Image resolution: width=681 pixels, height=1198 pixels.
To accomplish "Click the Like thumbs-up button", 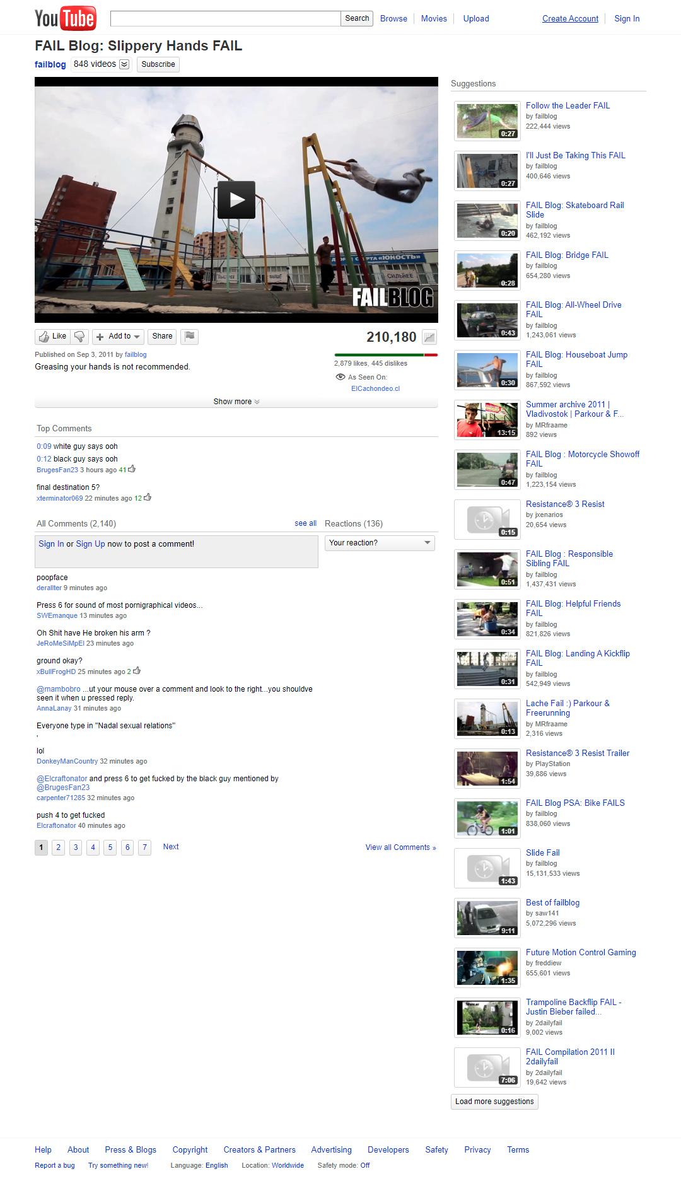I will [52, 337].
